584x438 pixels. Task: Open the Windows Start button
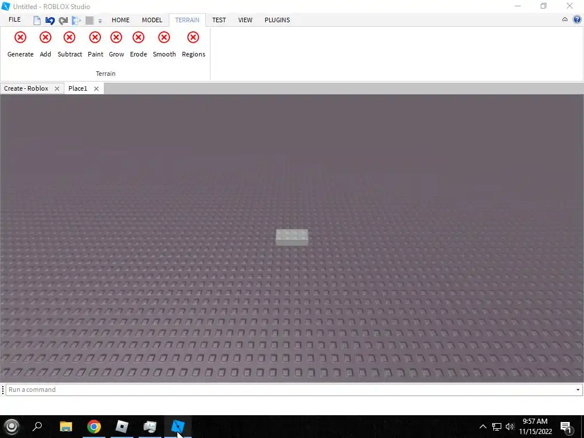tap(11, 427)
